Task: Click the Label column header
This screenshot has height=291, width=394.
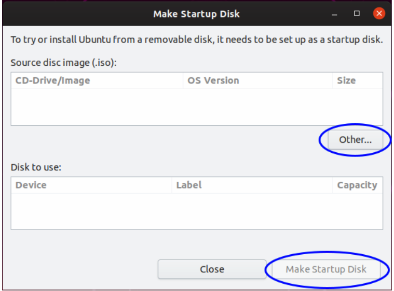Action: 252,185
